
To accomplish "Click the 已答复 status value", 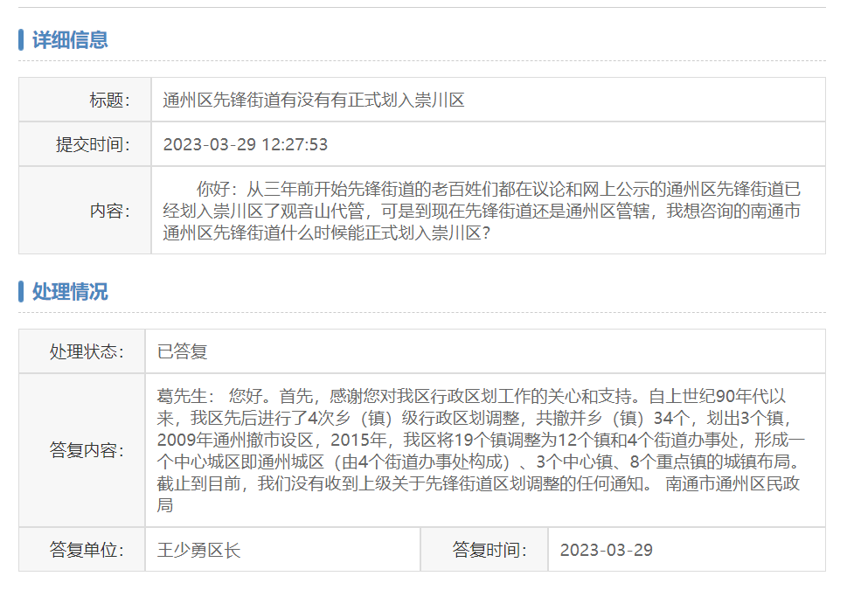I will click(182, 352).
